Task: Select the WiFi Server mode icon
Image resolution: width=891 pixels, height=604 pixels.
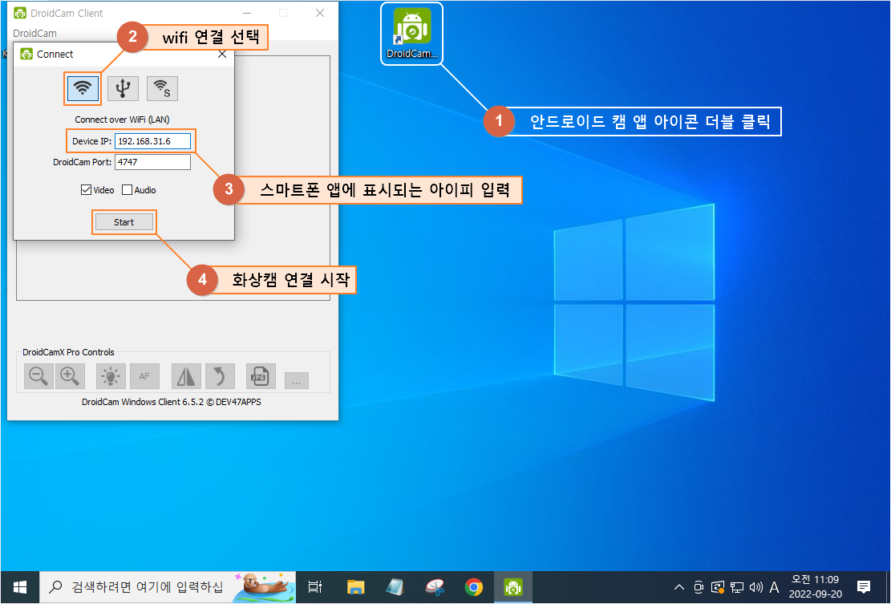Action: (162, 89)
